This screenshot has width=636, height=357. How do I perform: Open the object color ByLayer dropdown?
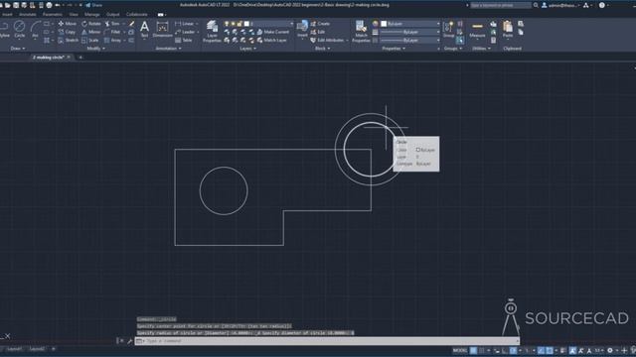click(410, 24)
